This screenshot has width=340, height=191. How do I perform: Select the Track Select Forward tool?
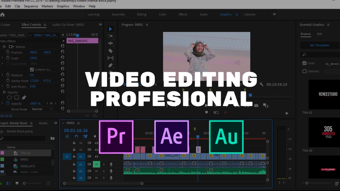tap(110, 36)
